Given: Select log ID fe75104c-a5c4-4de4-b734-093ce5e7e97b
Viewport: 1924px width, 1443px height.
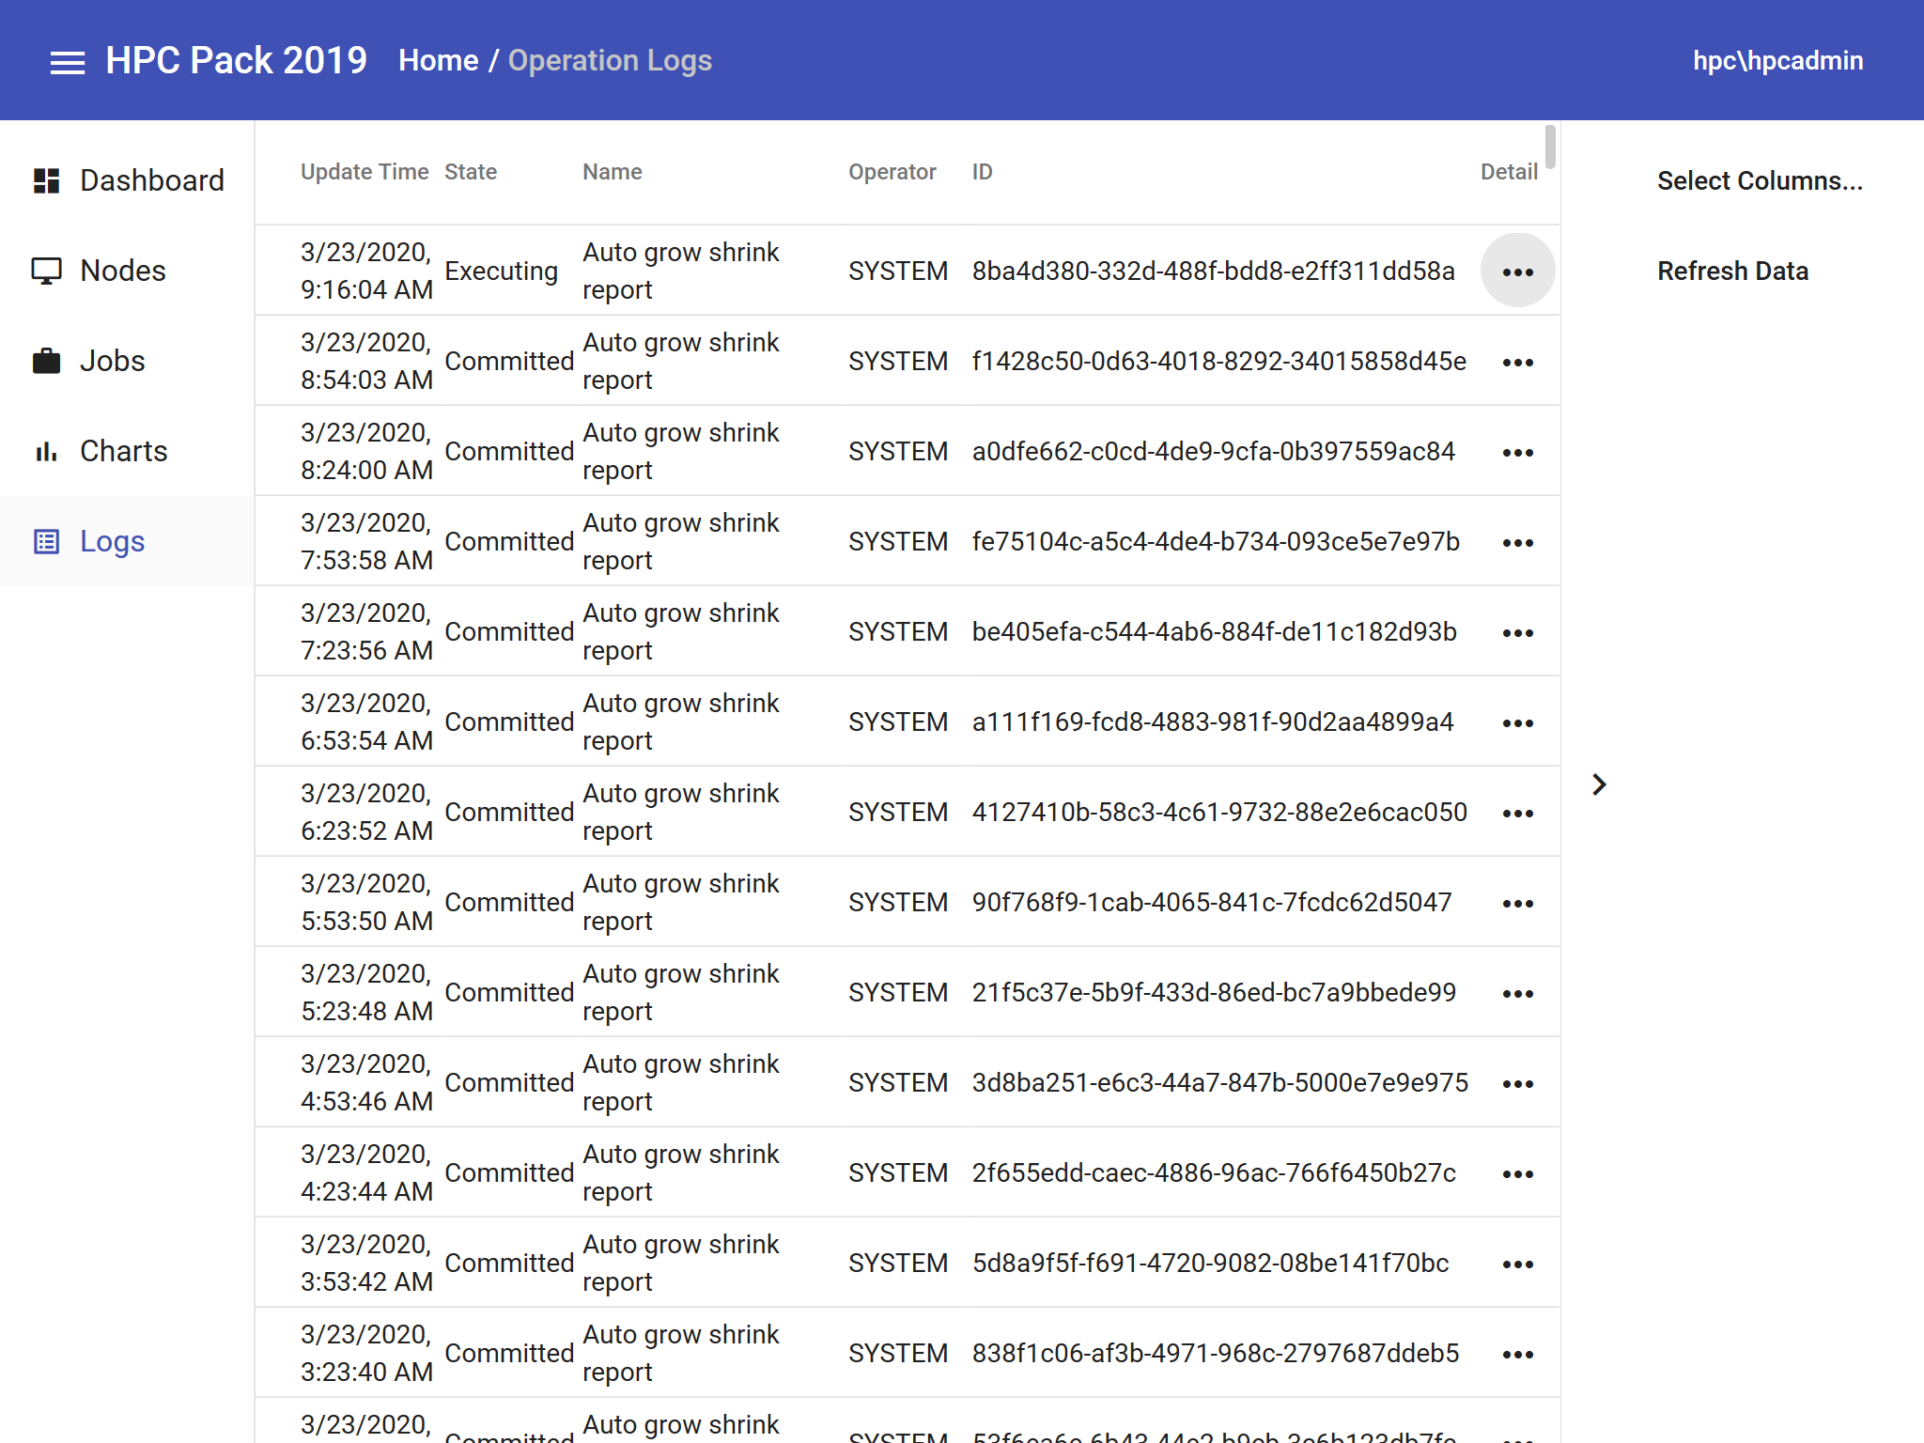Looking at the screenshot, I should coord(1215,542).
